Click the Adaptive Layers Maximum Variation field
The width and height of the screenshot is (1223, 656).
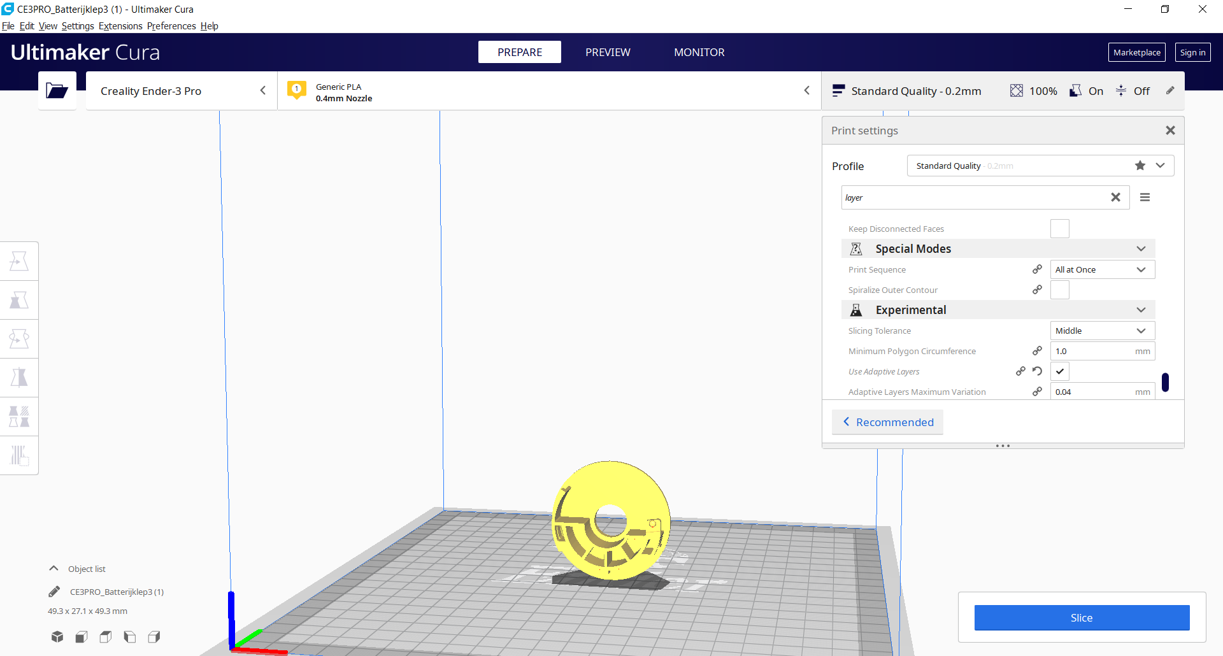[1103, 392]
